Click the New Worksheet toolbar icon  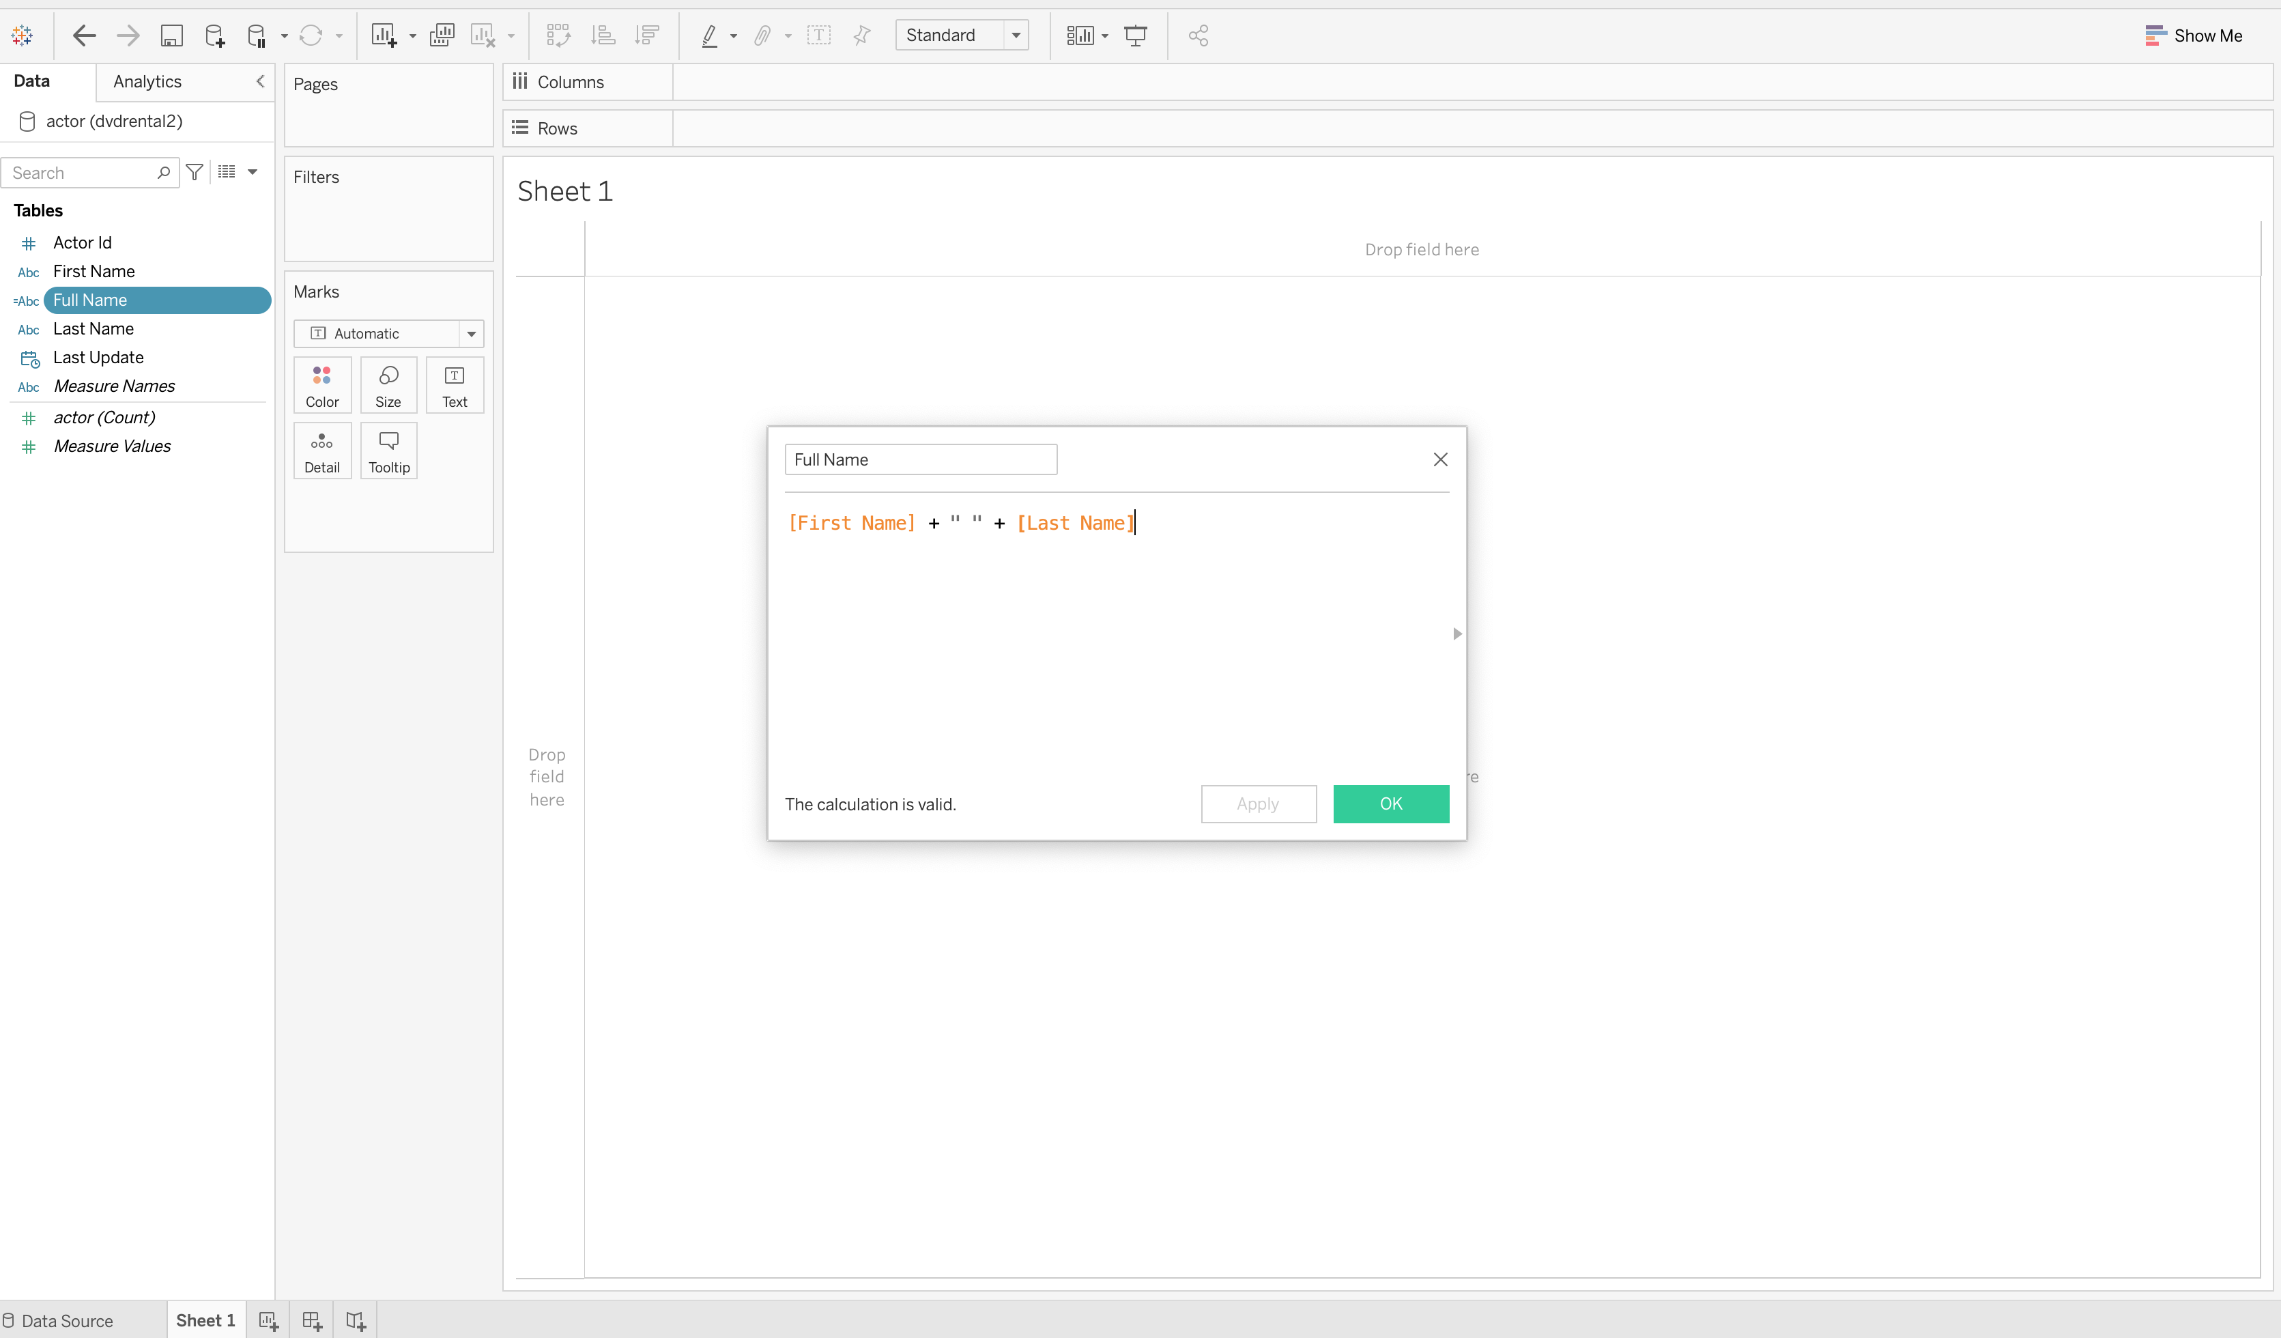[384, 35]
